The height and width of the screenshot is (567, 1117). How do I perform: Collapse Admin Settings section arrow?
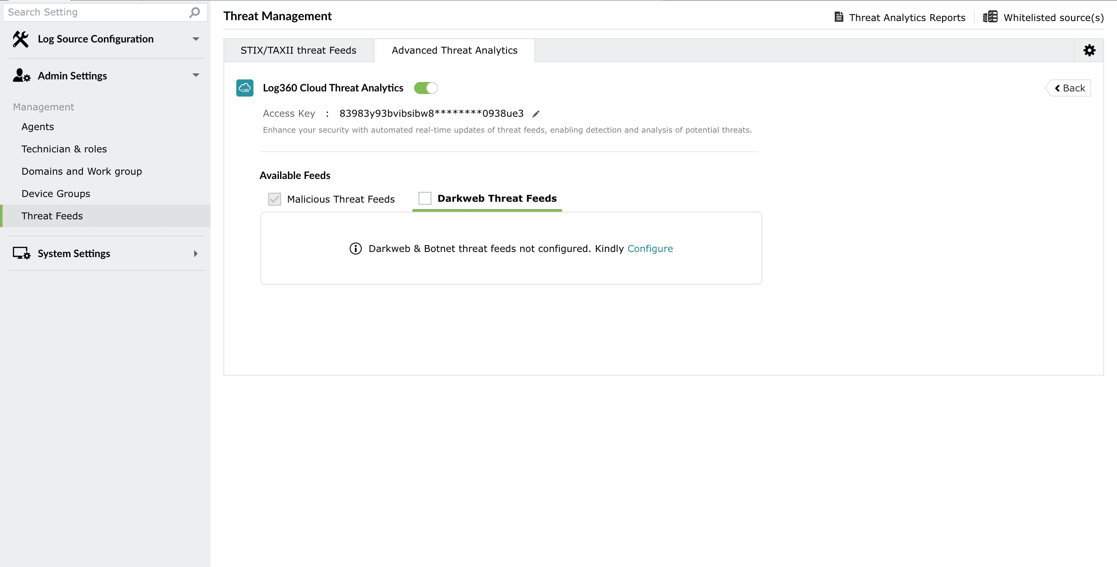click(x=195, y=76)
